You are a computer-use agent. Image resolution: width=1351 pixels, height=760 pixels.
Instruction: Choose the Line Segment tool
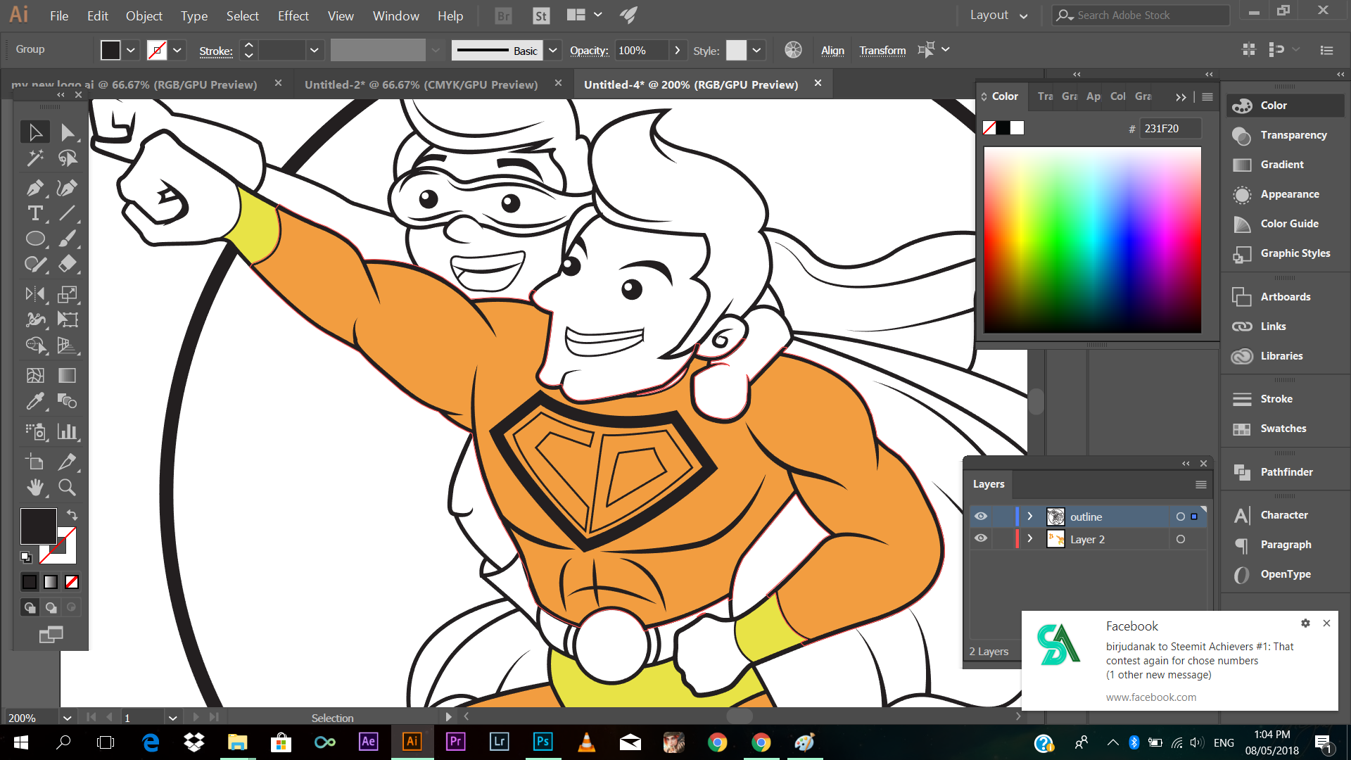(67, 213)
